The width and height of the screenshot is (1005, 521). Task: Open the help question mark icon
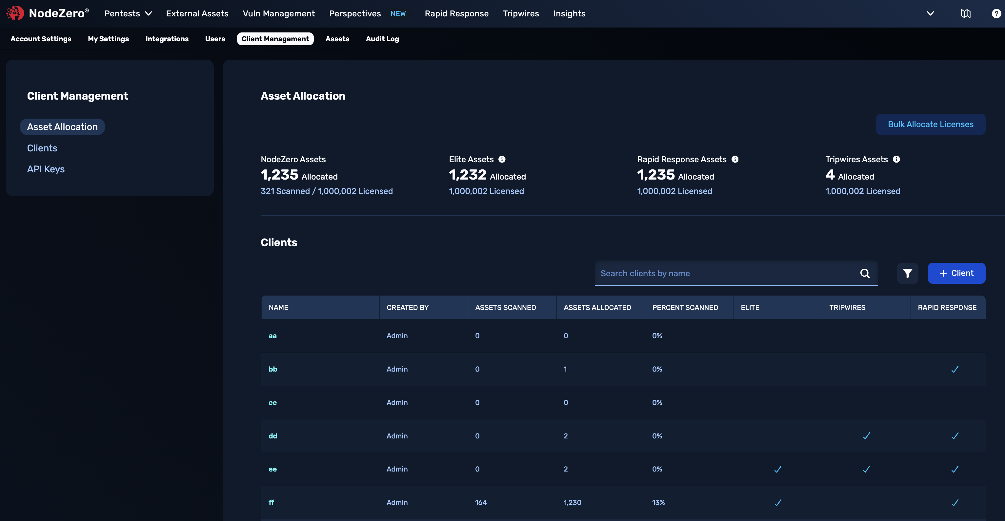995,13
